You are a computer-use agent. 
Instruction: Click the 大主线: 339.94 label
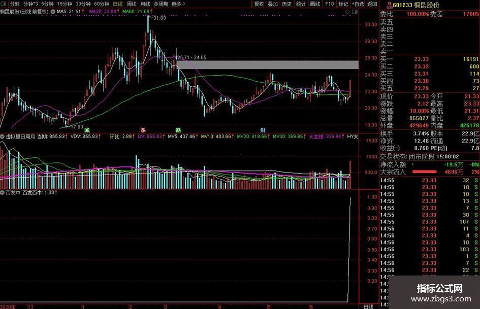tap(326, 136)
